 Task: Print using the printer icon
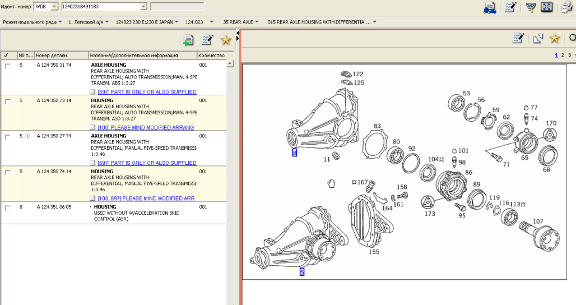click(568, 7)
